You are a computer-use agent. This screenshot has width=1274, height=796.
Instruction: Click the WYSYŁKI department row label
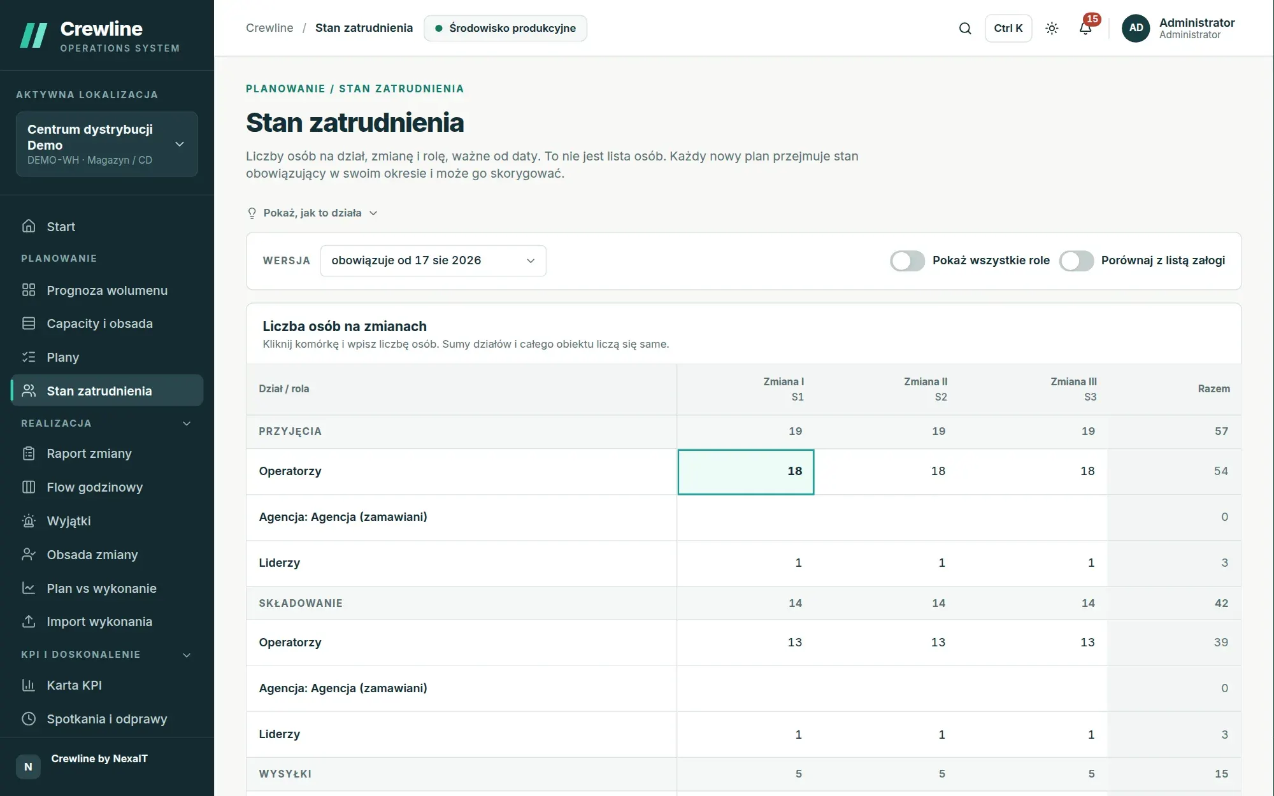pos(285,774)
